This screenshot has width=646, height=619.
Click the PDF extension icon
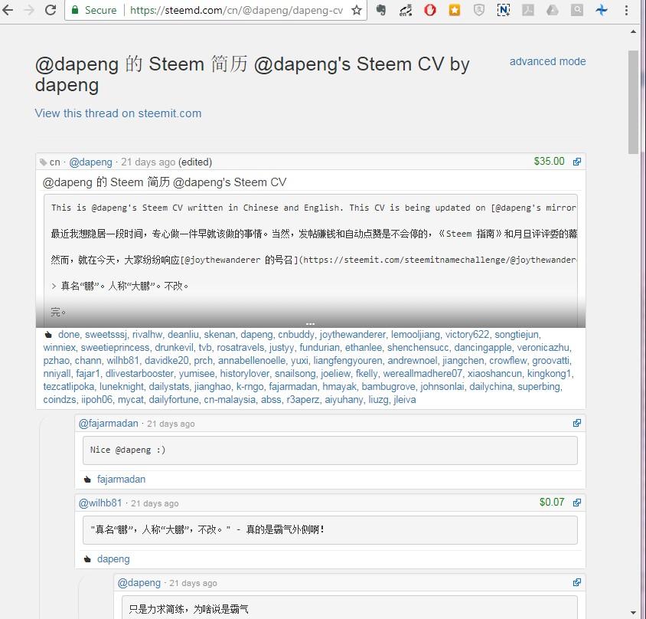(528, 10)
